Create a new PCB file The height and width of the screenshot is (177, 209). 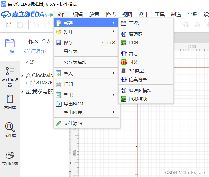click(x=133, y=43)
